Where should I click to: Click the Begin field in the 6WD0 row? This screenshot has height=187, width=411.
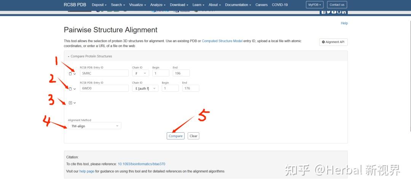(170, 89)
